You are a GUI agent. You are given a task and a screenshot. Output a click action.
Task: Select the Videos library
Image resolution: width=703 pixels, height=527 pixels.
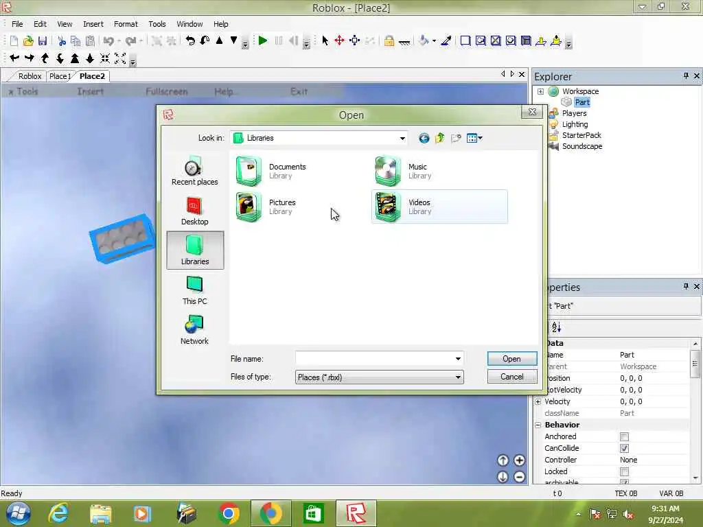coord(440,207)
